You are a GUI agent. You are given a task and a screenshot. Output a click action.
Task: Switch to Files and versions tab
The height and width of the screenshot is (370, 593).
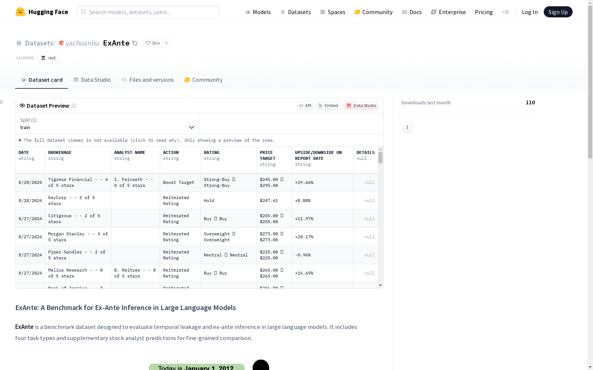pos(148,80)
